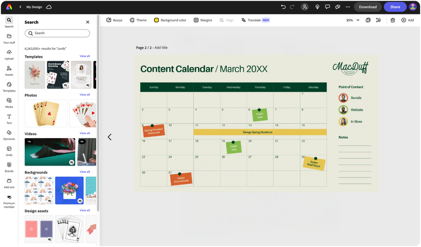Click Add title beside Page 2 / 2
421x247 pixels.
click(161, 48)
